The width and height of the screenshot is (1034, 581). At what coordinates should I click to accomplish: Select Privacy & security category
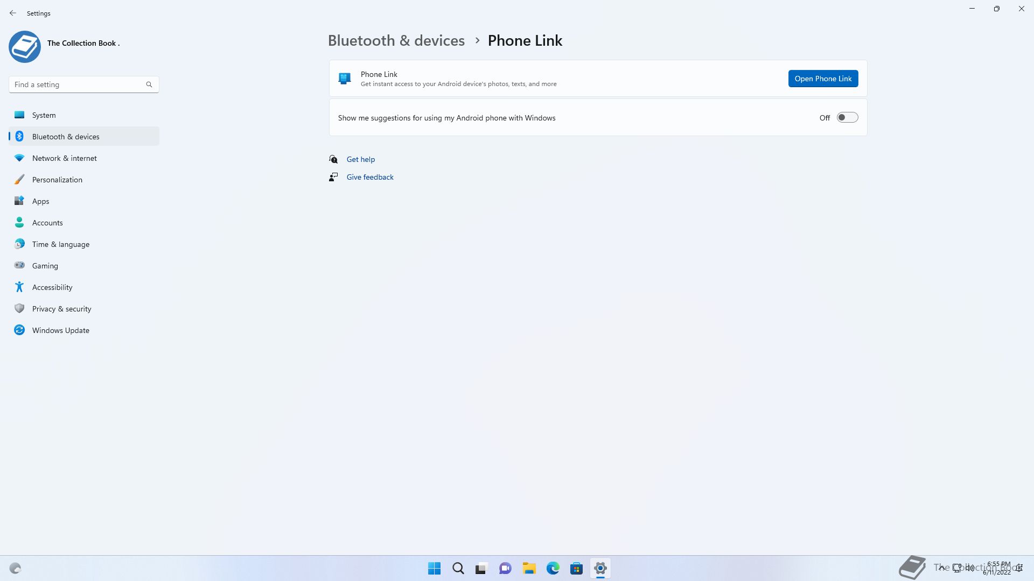coord(61,309)
